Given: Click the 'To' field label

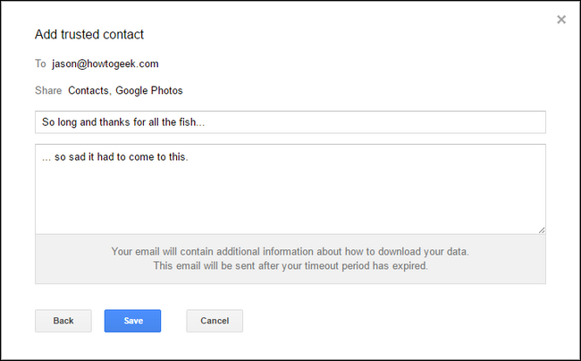Looking at the screenshot, I should pos(40,63).
